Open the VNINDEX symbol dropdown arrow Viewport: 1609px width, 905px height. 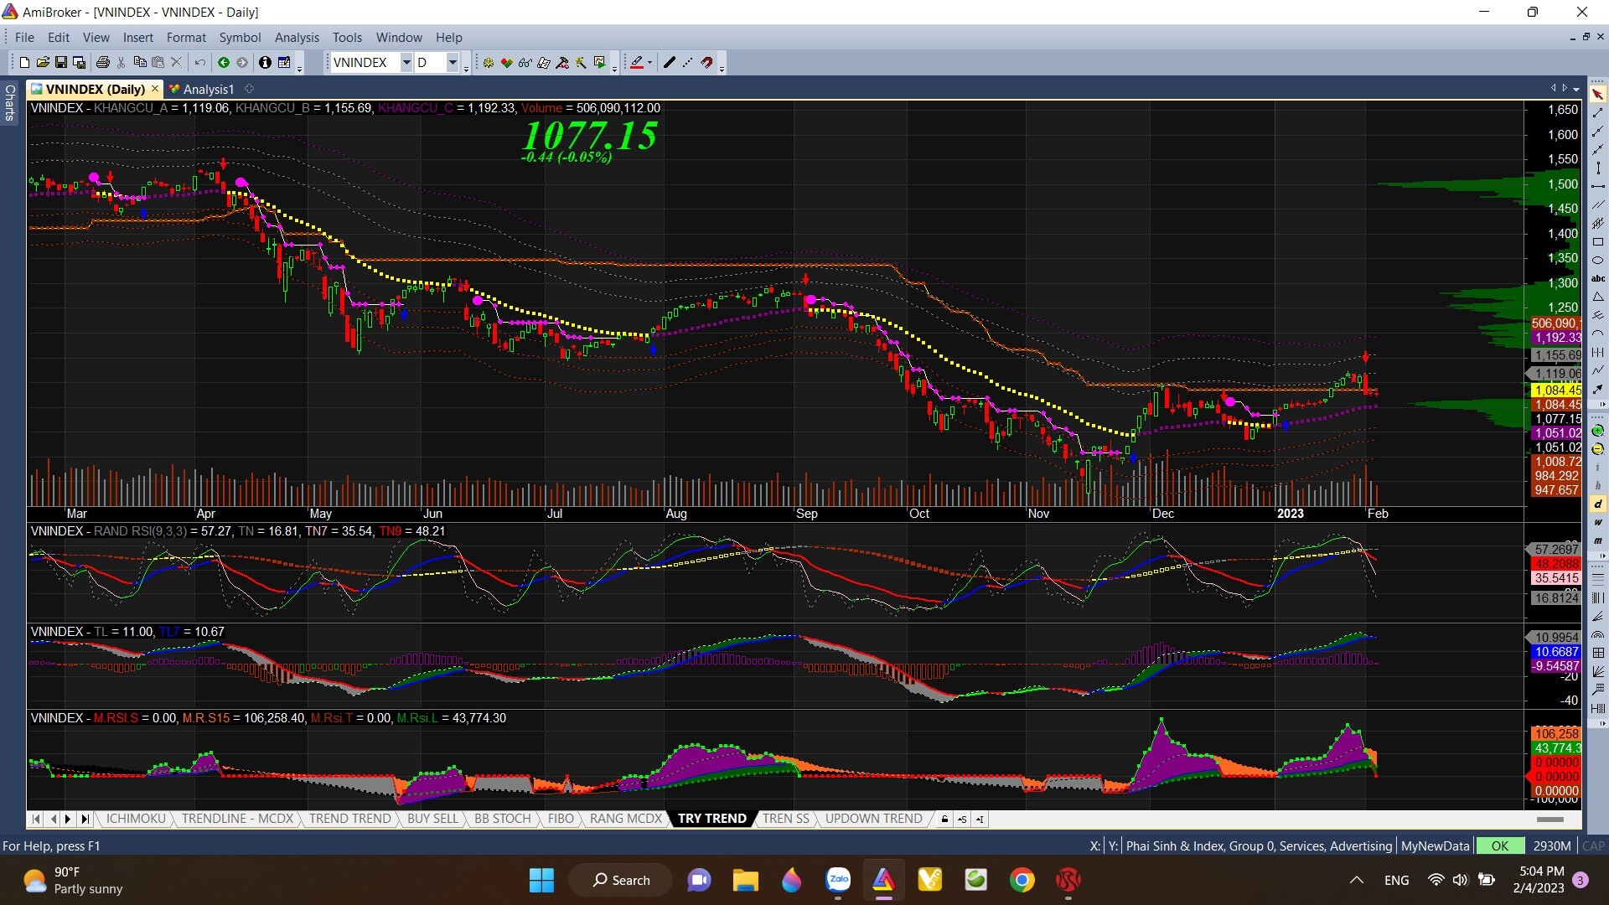click(406, 62)
